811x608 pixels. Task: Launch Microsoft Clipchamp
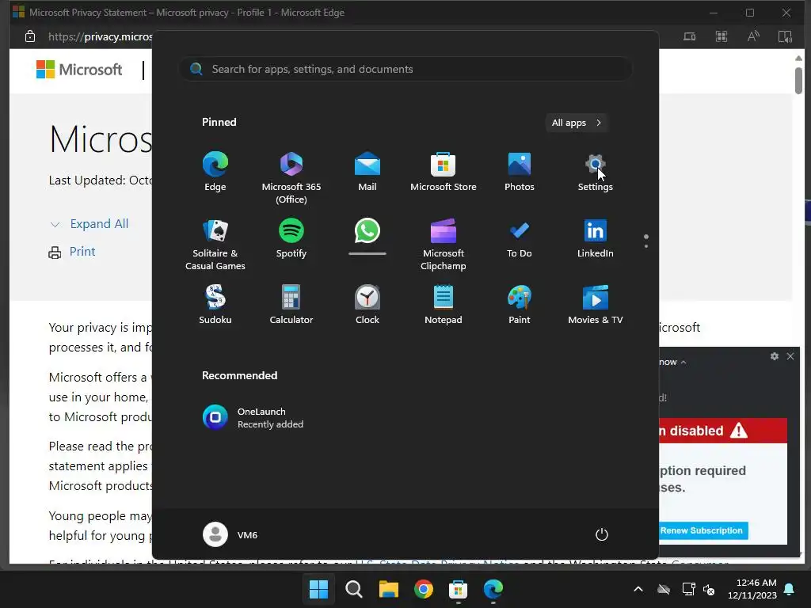click(444, 245)
